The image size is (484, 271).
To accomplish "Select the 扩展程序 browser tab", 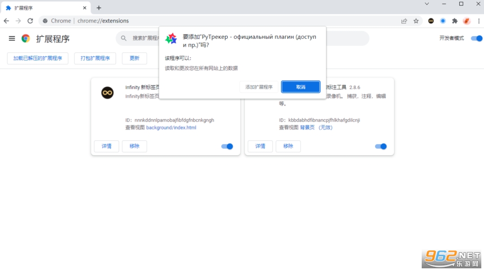I will click(x=46, y=8).
